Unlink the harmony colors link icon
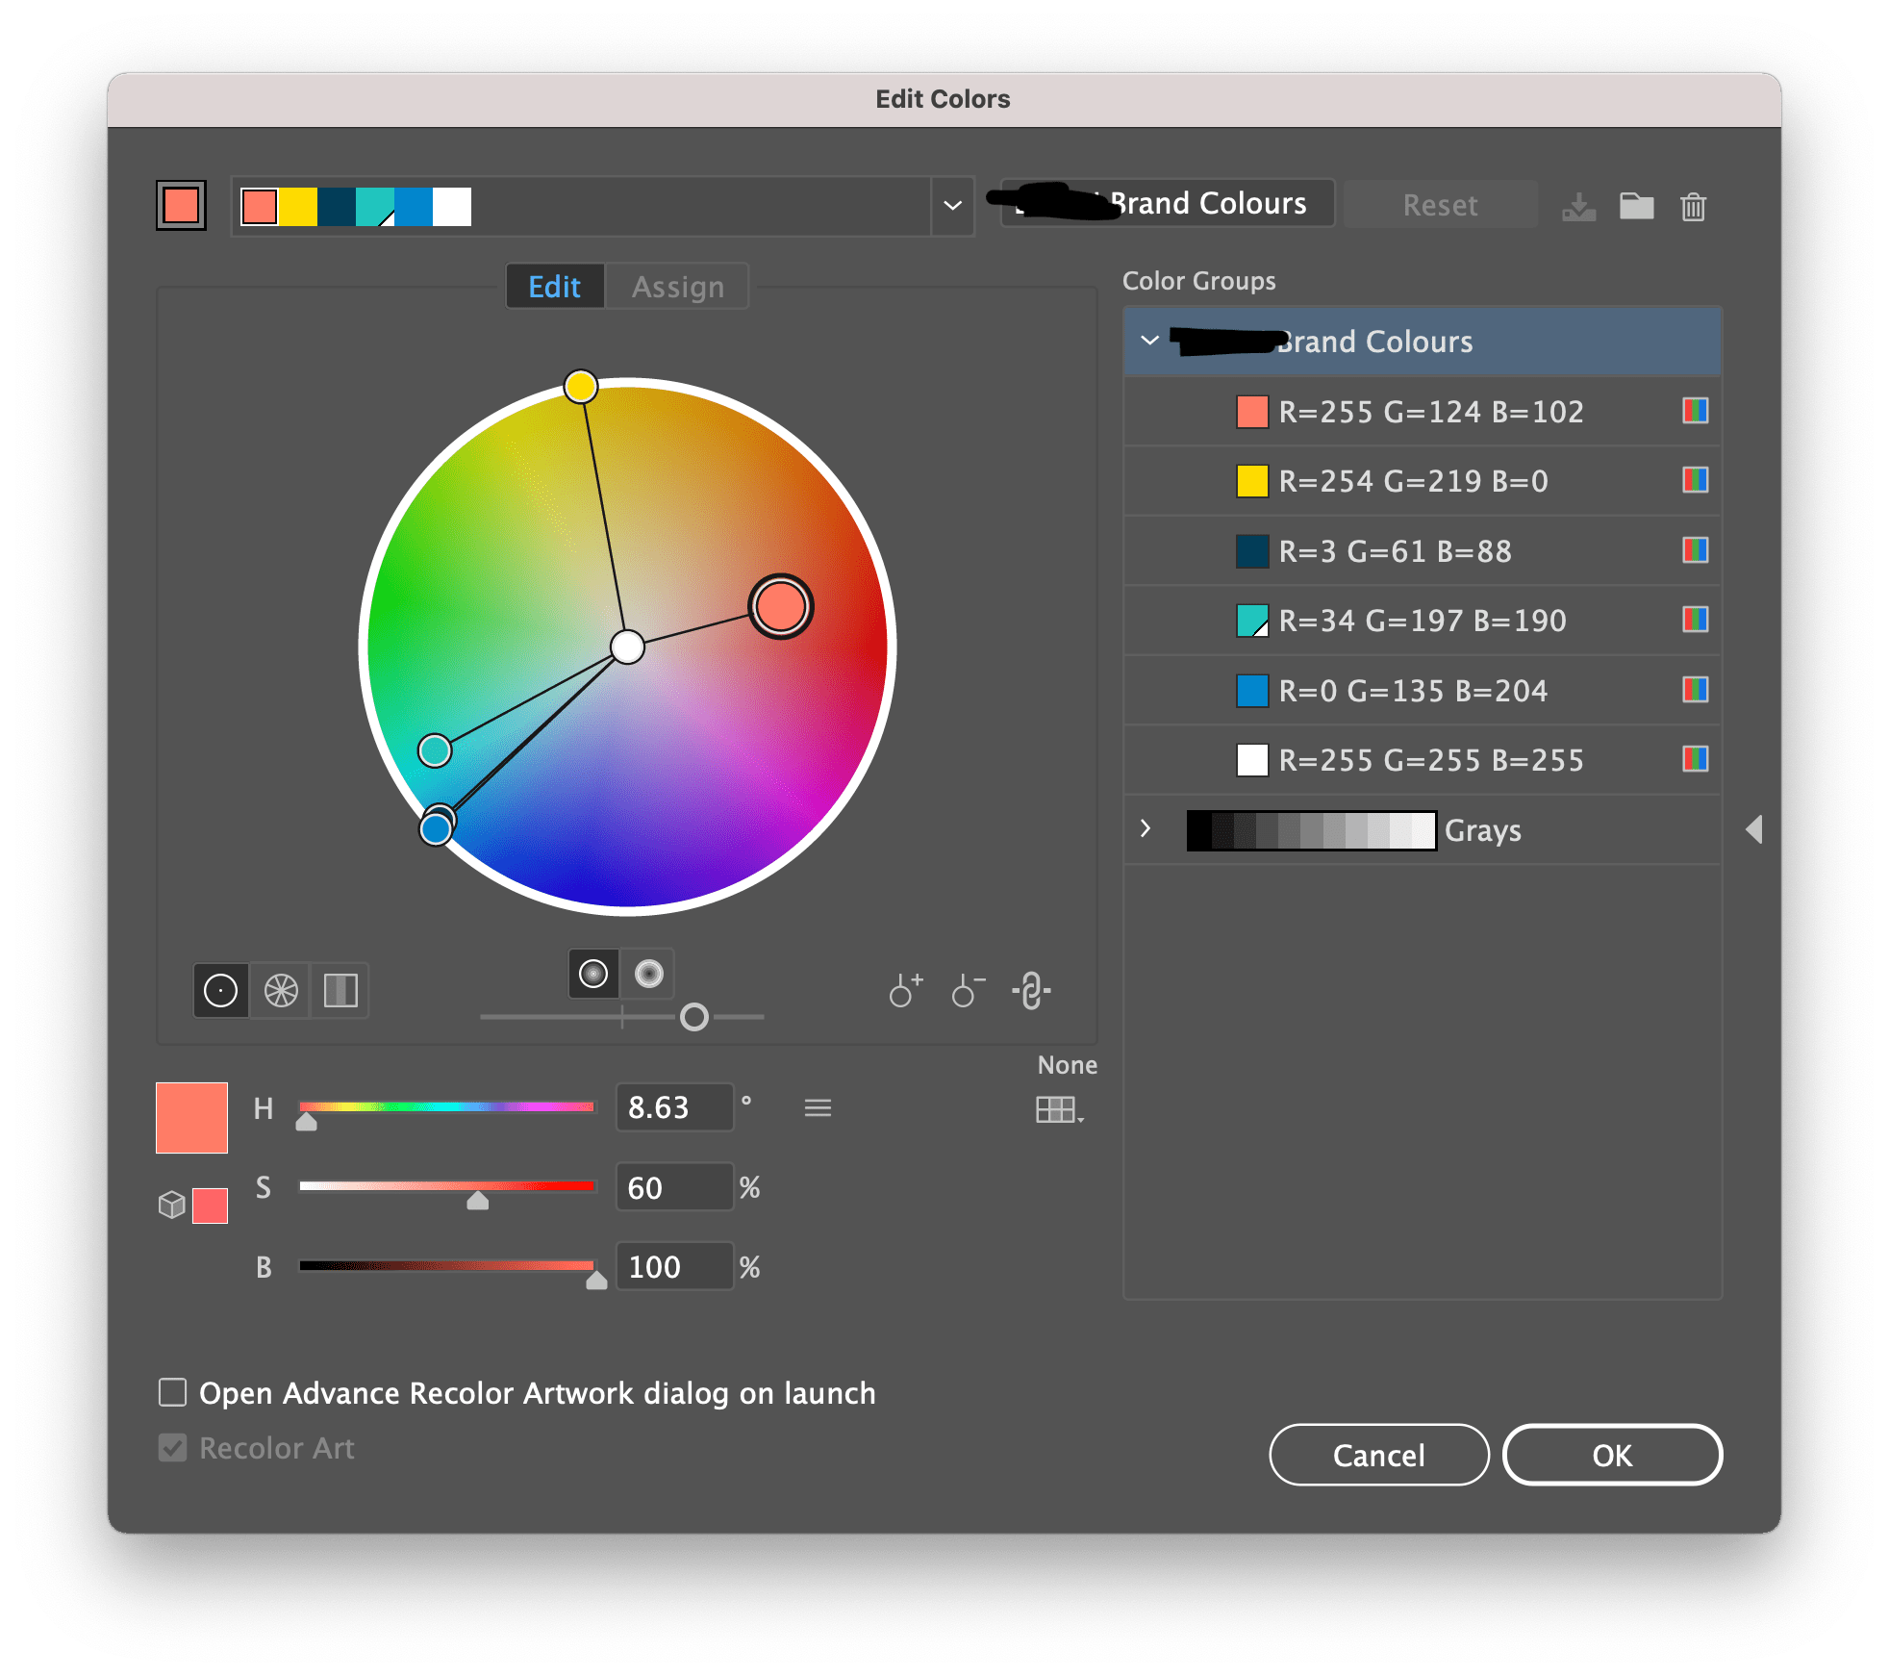Screen dimensions: 1889x1676 coord(1030,992)
